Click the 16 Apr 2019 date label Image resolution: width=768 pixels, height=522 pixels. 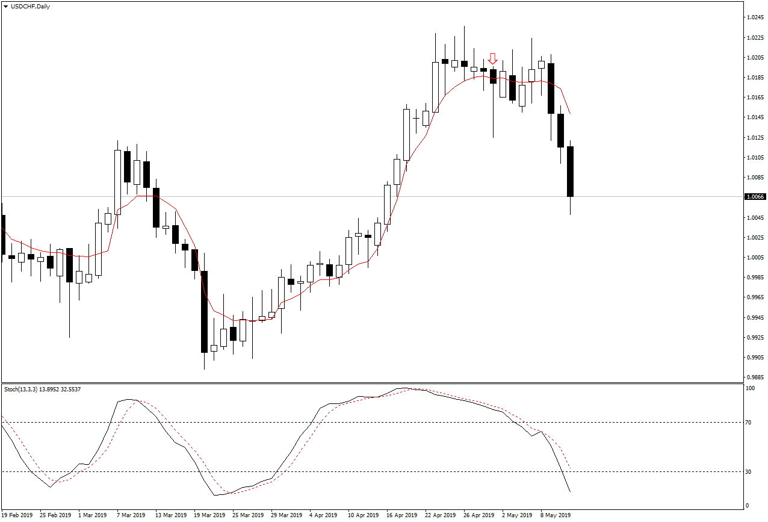tap(402, 515)
